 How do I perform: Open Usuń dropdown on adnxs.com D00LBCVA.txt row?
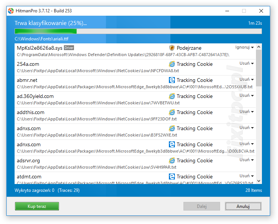point(247,144)
